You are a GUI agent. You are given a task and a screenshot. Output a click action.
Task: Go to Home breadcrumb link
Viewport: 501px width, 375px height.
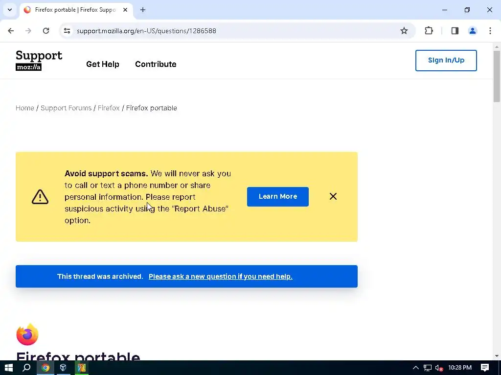click(24, 108)
